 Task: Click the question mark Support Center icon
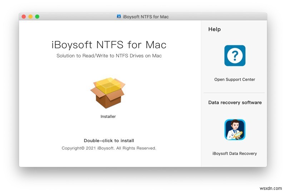(x=235, y=56)
